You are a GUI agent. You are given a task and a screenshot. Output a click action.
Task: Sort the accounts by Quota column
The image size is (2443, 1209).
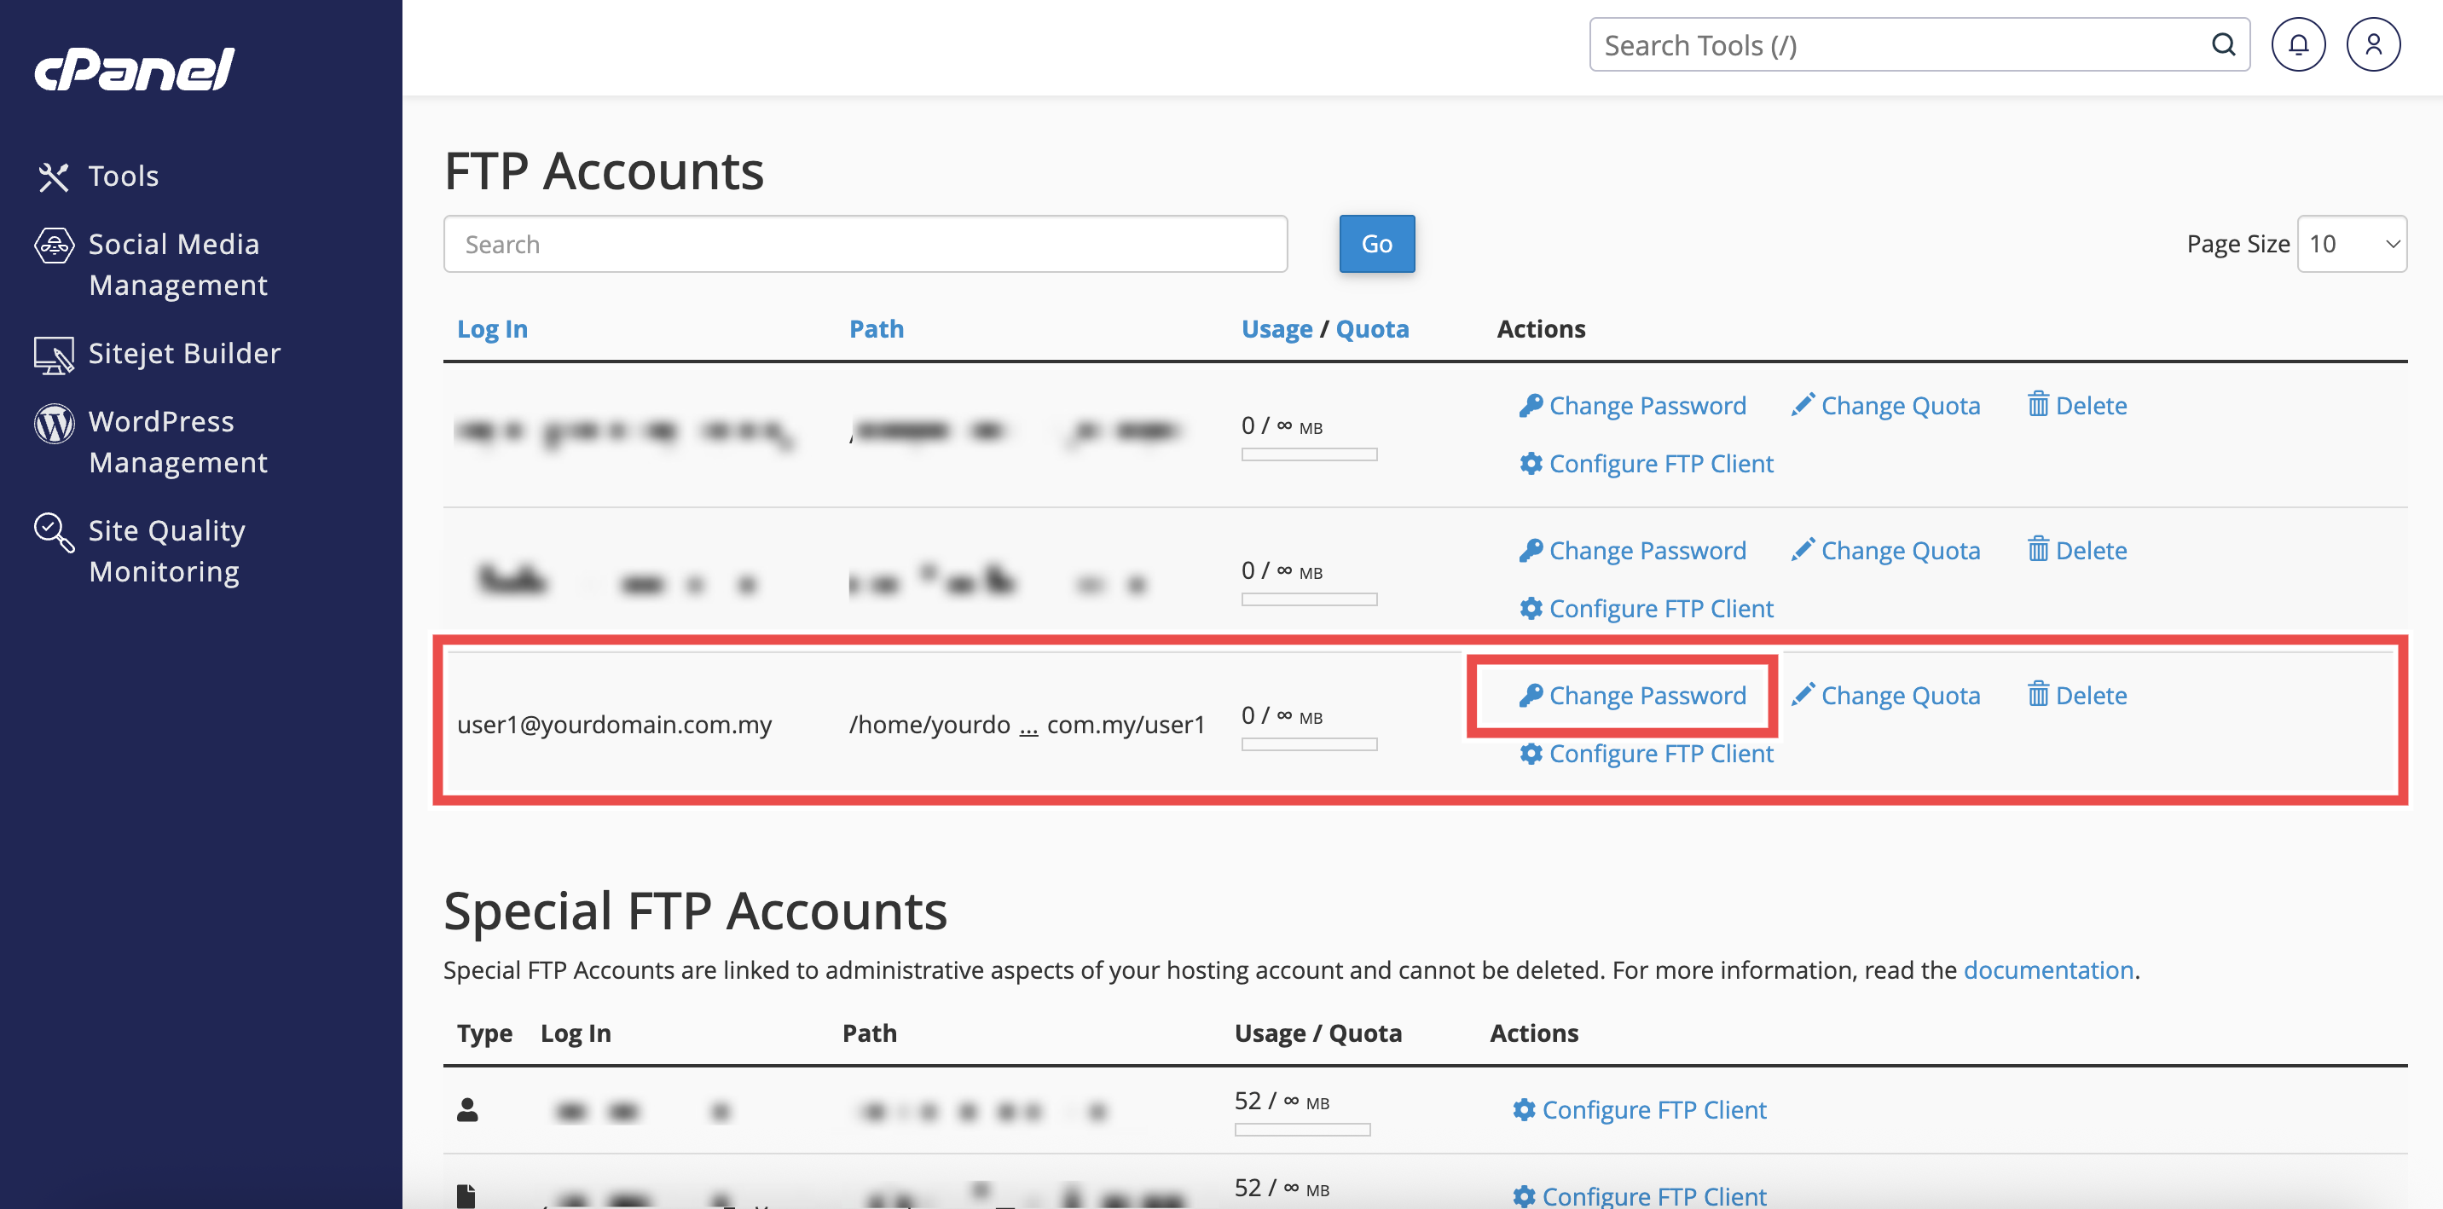(1371, 329)
